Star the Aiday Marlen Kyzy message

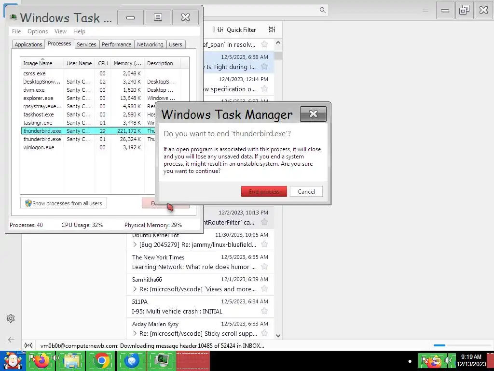click(x=264, y=333)
